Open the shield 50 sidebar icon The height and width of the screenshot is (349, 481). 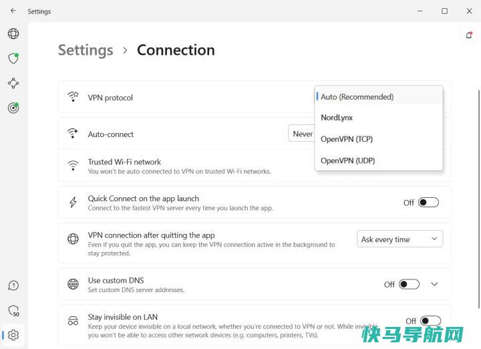tap(13, 311)
